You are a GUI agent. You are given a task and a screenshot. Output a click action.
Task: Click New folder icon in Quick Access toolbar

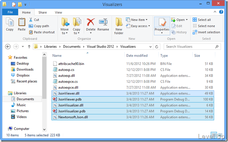[x=20, y=5]
